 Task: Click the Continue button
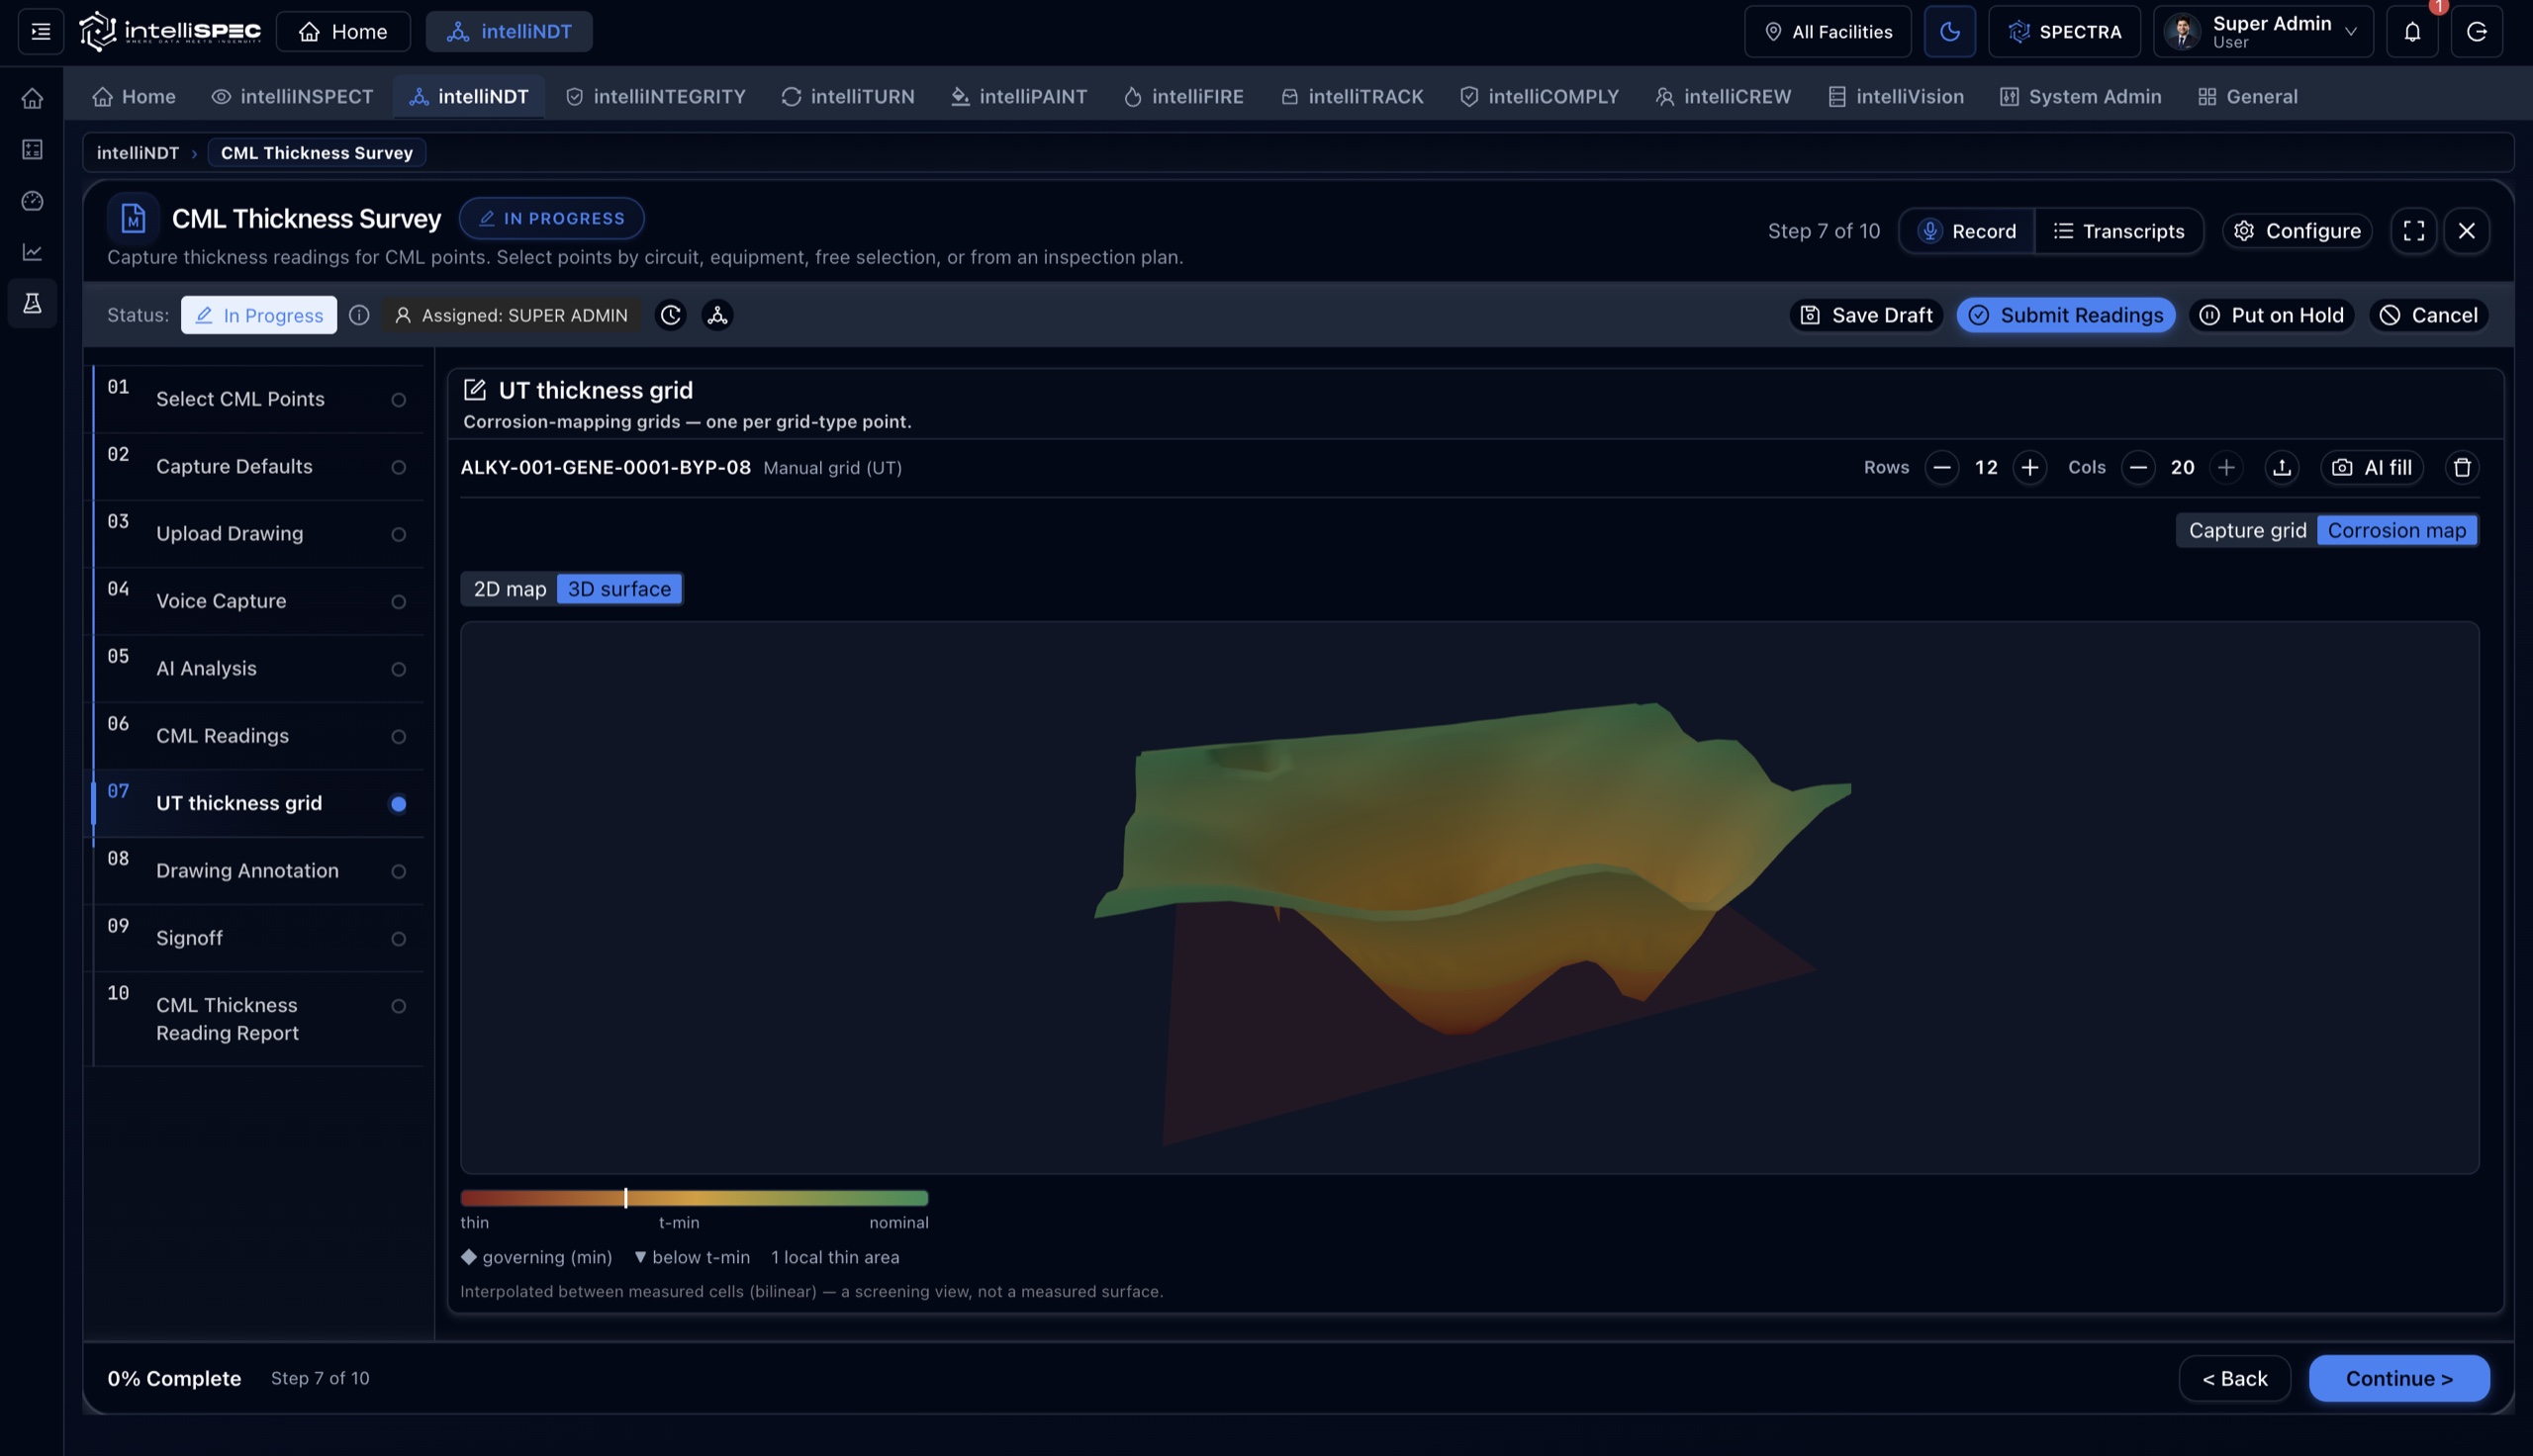[x=2398, y=1378]
